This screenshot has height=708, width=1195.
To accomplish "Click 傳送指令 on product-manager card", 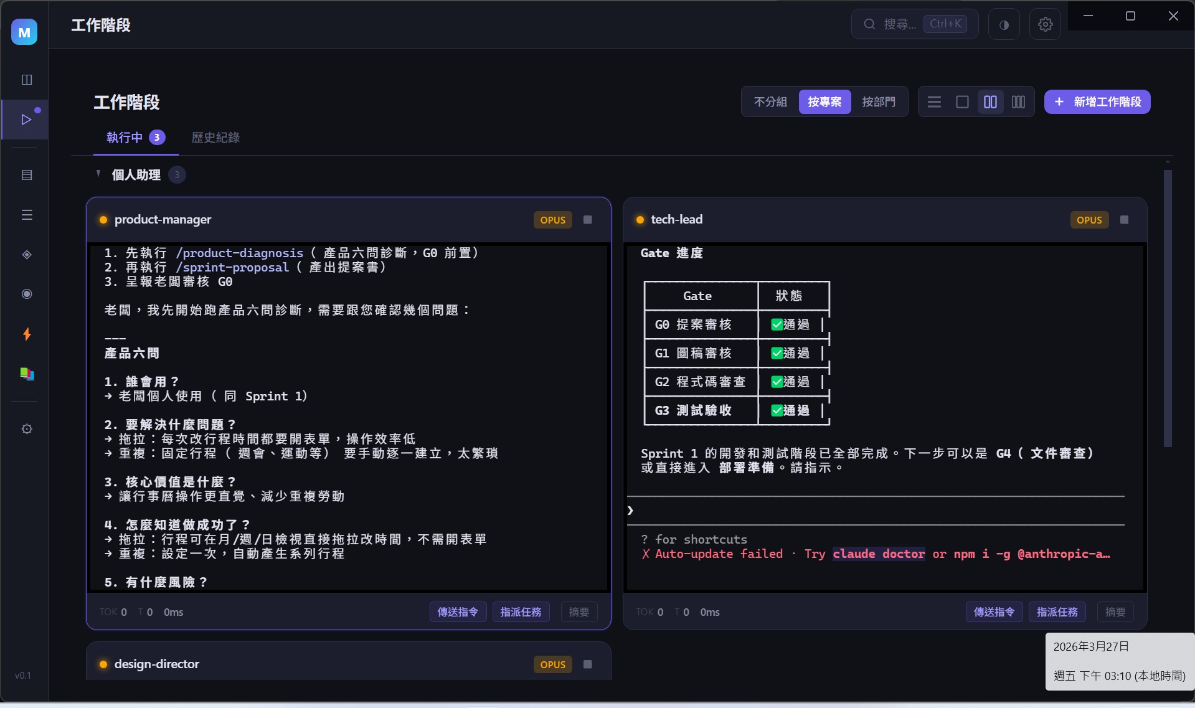I will click(458, 612).
